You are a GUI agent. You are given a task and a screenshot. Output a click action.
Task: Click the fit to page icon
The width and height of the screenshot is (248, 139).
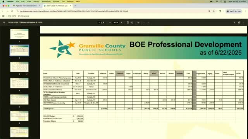click(127, 22)
